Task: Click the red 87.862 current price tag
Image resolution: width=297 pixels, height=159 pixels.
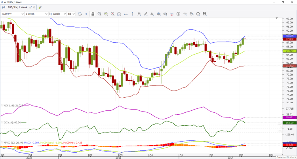Action: click(289, 39)
